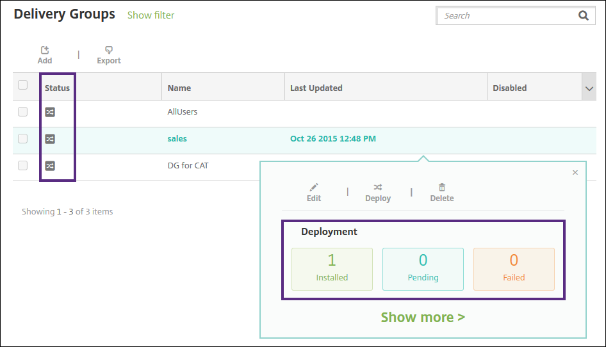
Task: Click the Export icon
Action: (x=109, y=50)
